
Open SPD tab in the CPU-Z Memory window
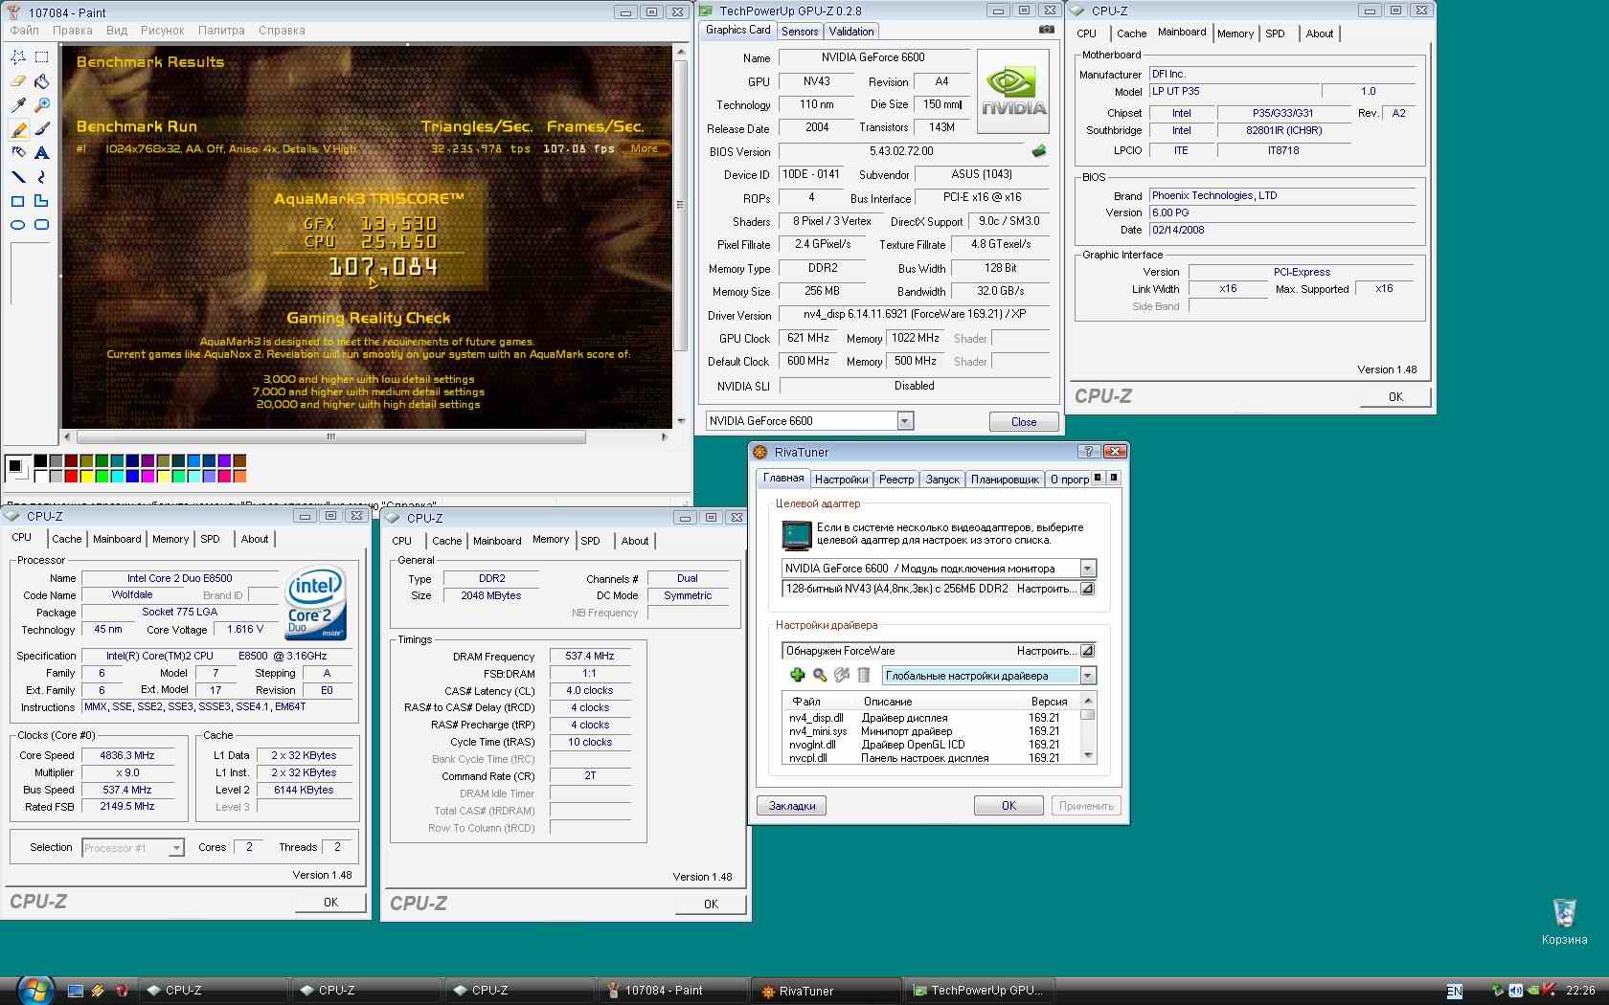coord(591,541)
